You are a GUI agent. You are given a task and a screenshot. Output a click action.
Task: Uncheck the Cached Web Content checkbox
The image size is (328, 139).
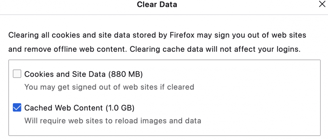(x=17, y=108)
